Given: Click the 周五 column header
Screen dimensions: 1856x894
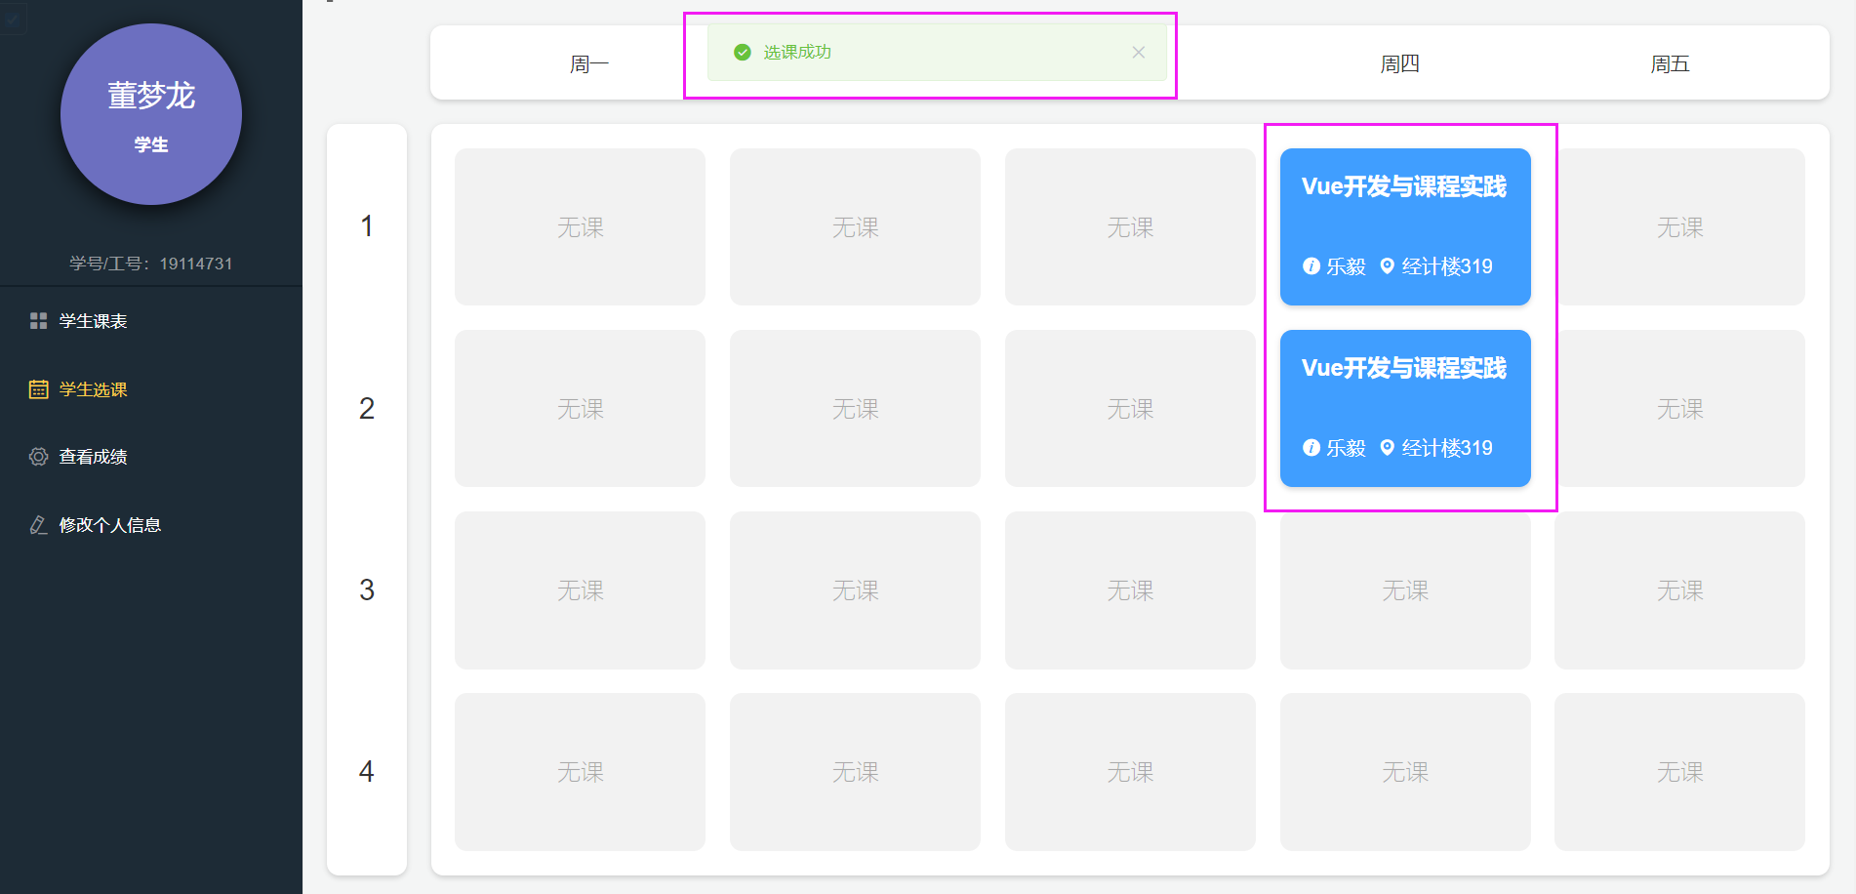Looking at the screenshot, I should [x=1670, y=64].
